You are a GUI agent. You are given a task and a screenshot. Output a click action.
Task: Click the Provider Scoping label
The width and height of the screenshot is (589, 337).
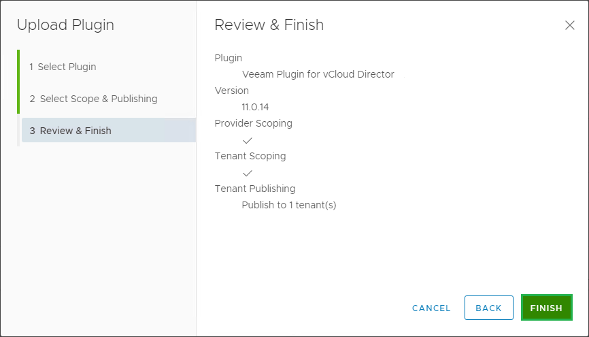click(253, 123)
